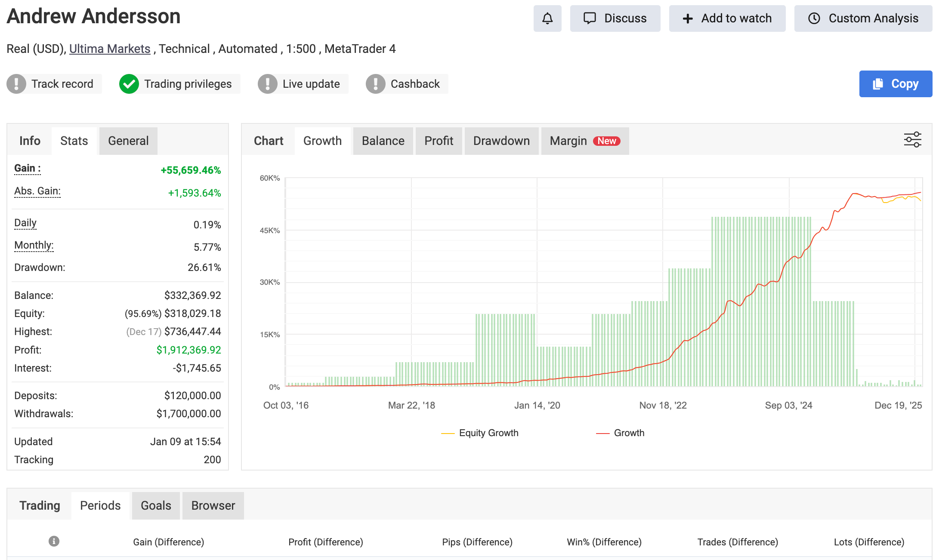Screen dimensions: 939x560
Task: Click the Cashback warning icon
Action: click(x=376, y=84)
